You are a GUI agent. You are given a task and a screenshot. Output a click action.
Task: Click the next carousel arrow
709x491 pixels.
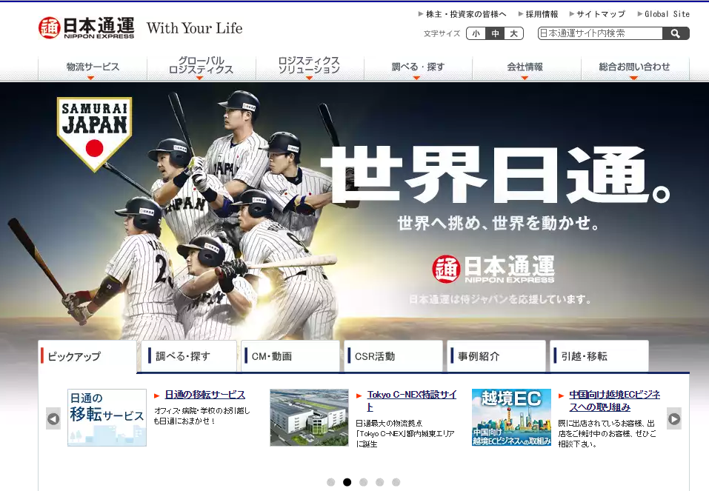(x=674, y=418)
